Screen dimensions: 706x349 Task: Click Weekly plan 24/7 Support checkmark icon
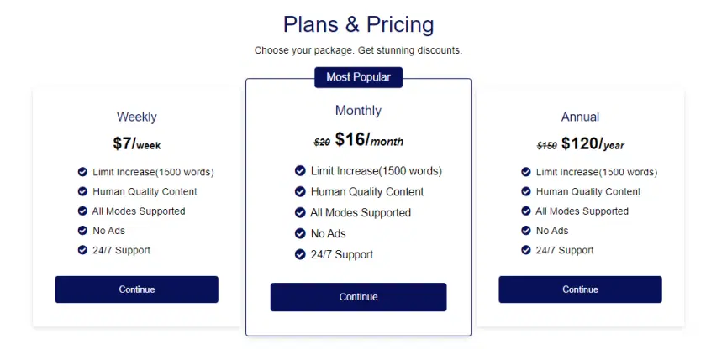pos(82,250)
